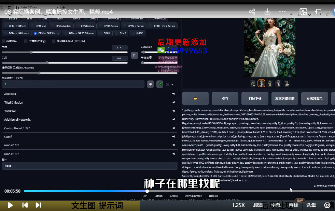Select the DPM adaptive sampler
Screen dimensions: 335x211
click(61, 26)
